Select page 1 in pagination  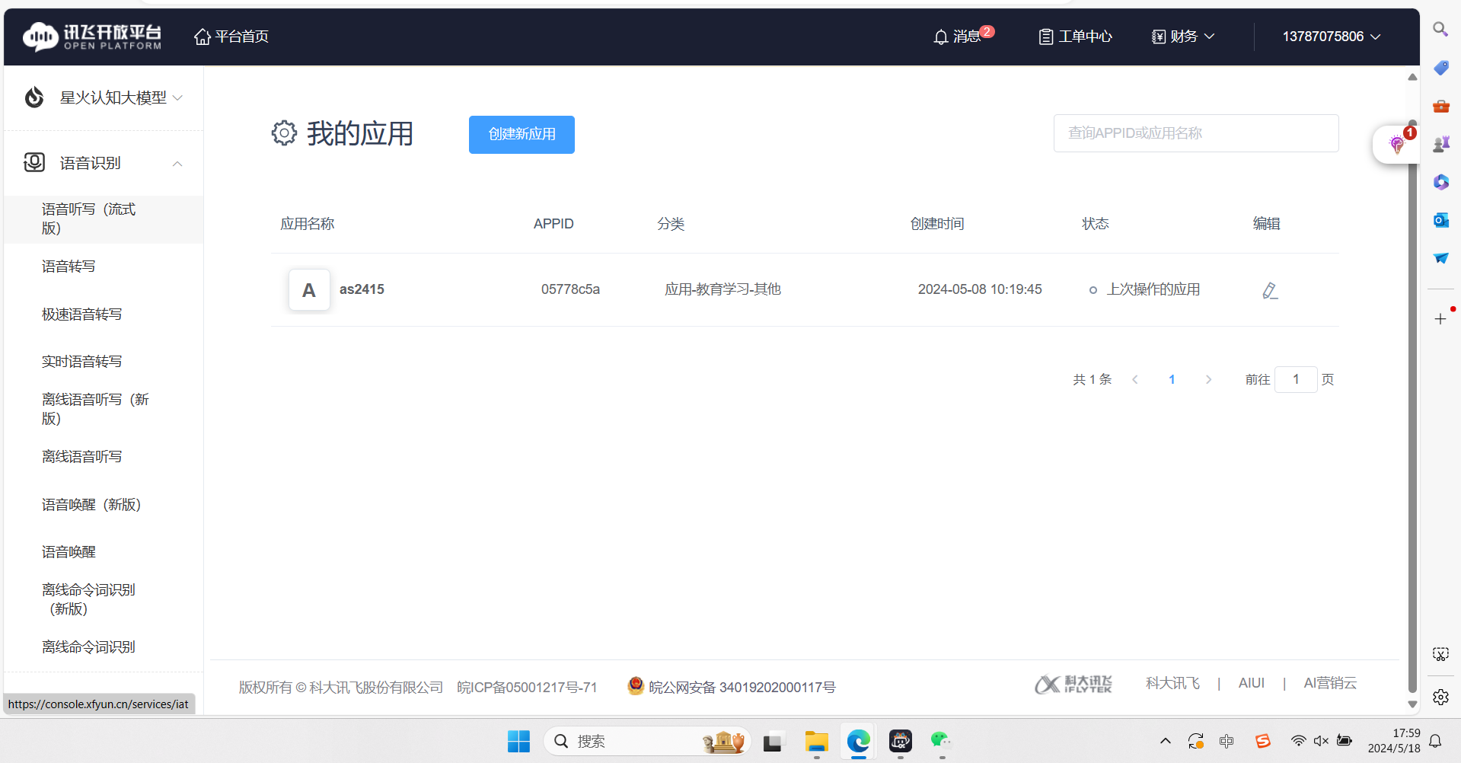click(x=1172, y=379)
